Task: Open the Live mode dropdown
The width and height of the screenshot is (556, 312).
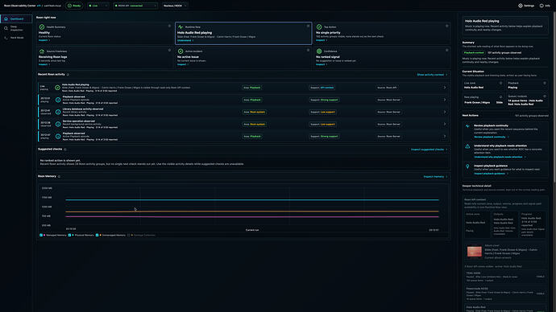Action: [x=98, y=6]
